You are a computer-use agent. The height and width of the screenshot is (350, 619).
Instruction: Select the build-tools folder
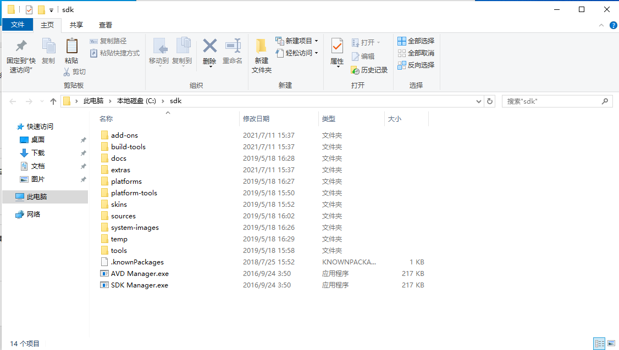pyautogui.click(x=128, y=146)
